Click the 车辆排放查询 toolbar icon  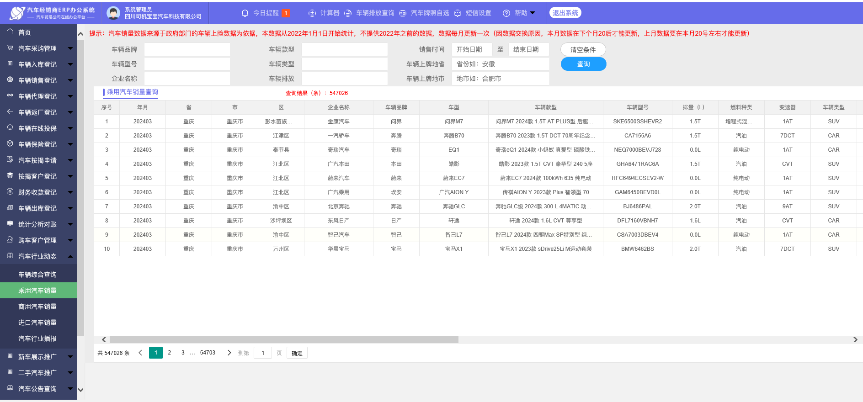[x=348, y=13]
